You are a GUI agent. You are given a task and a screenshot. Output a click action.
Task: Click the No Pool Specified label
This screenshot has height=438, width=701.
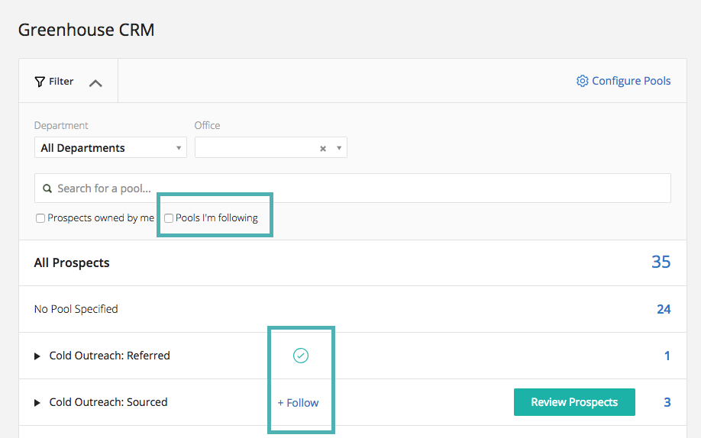(x=76, y=309)
